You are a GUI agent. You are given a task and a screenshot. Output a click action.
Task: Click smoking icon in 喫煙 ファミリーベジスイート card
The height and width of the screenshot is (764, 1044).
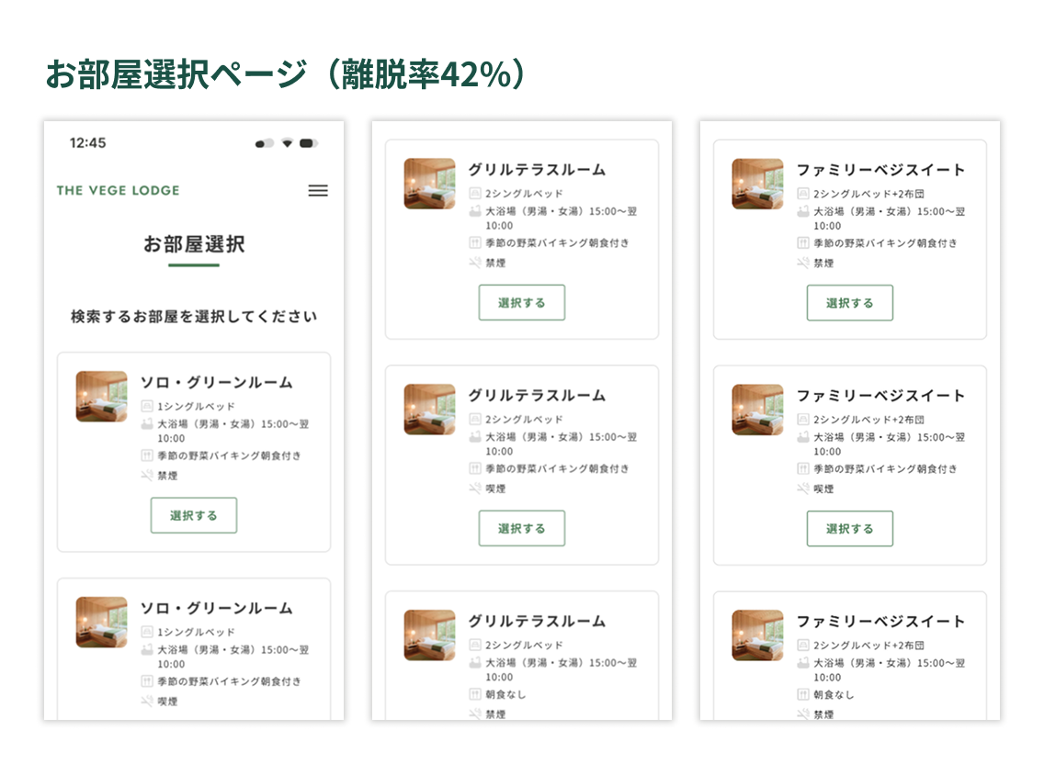(x=803, y=489)
